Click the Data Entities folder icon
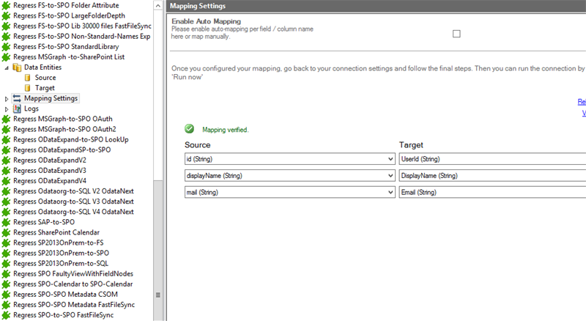 pos(18,67)
